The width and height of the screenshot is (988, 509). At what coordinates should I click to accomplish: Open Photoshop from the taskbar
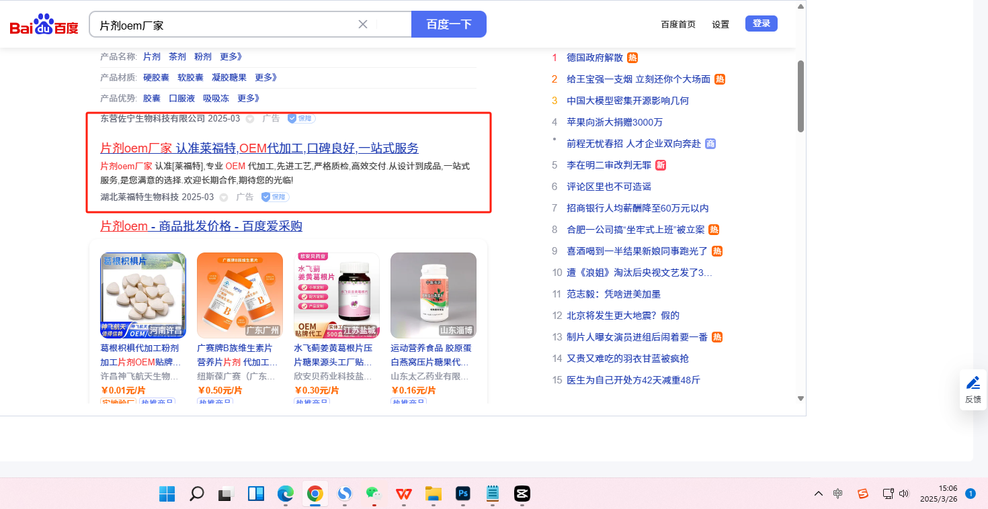click(462, 494)
